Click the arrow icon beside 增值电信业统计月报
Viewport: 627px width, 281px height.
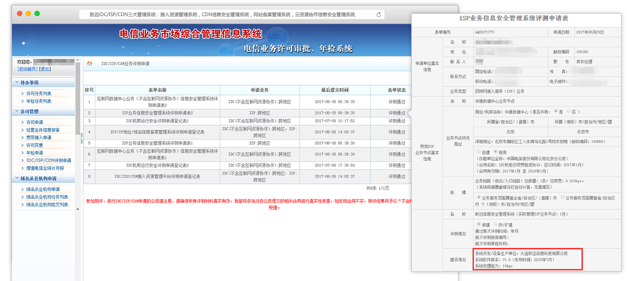(x=22, y=168)
